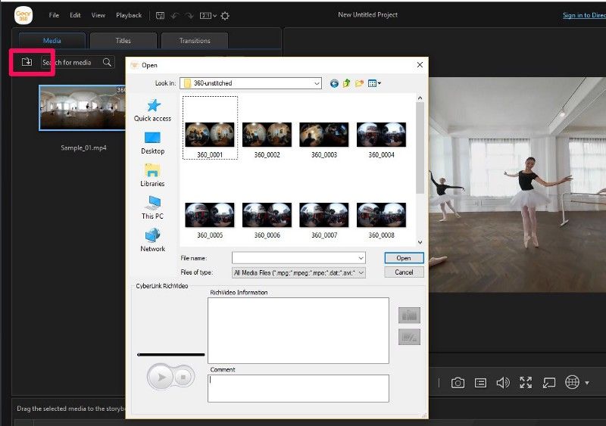Click the lower RichVideo edit icon button
Screen dimensions: 606x426
point(409,337)
